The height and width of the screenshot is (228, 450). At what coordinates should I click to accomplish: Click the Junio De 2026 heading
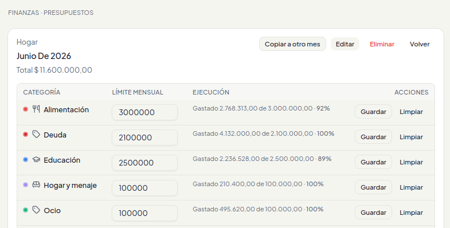[x=44, y=56]
